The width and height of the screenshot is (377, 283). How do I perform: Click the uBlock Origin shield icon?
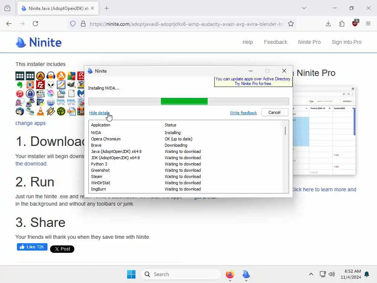coord(355,23)
